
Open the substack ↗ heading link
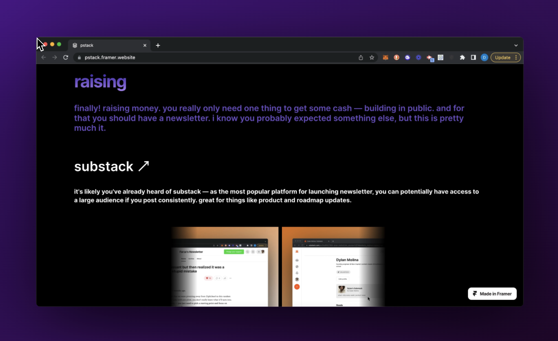click(112, 166)
